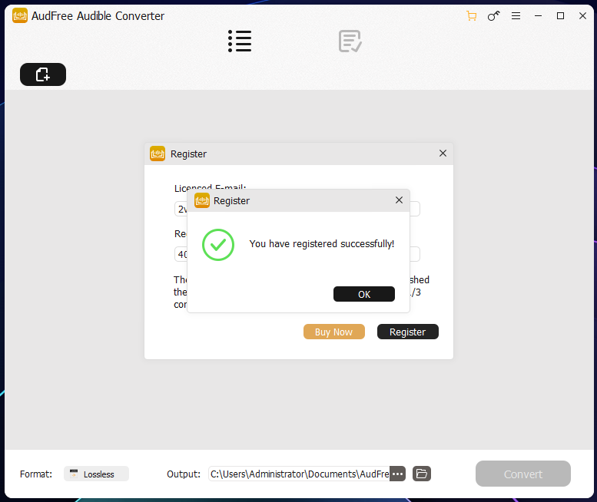Click the key registration icon
This screenshot has height=502, width=597.
coord(493,16)
